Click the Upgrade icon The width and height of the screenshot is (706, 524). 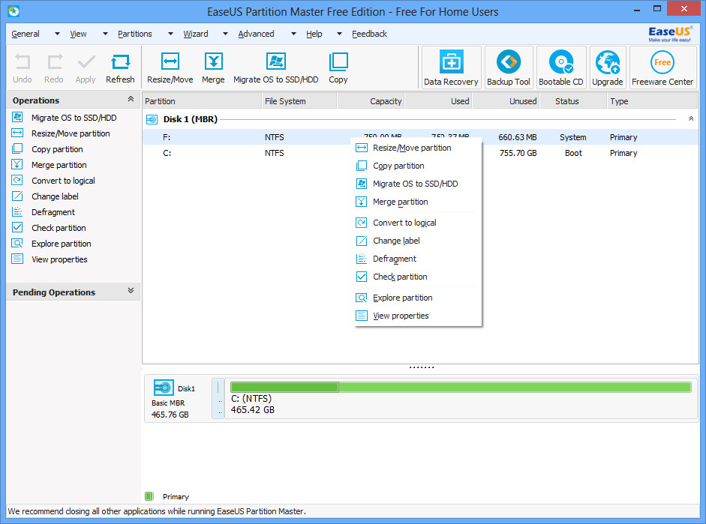point(608,67)
